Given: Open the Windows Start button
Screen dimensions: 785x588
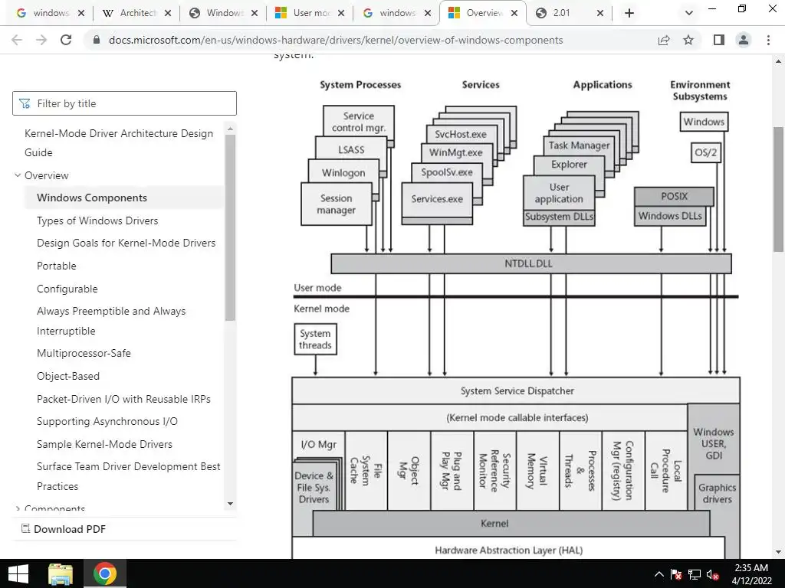Looking at the screenshot, I should (18, 573).
